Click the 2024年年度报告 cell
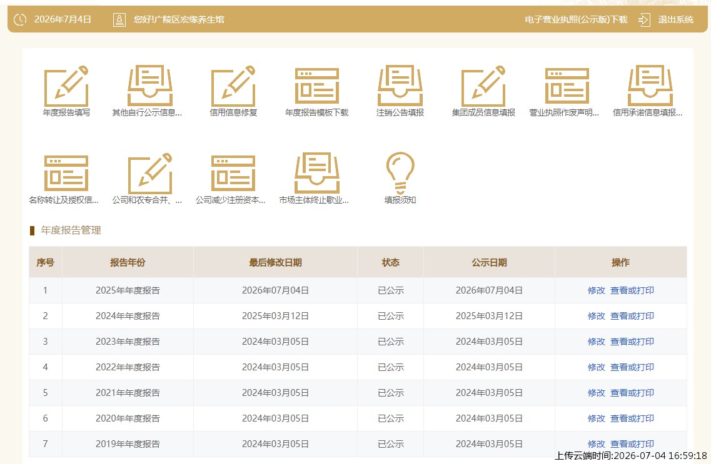 [128, 316]
